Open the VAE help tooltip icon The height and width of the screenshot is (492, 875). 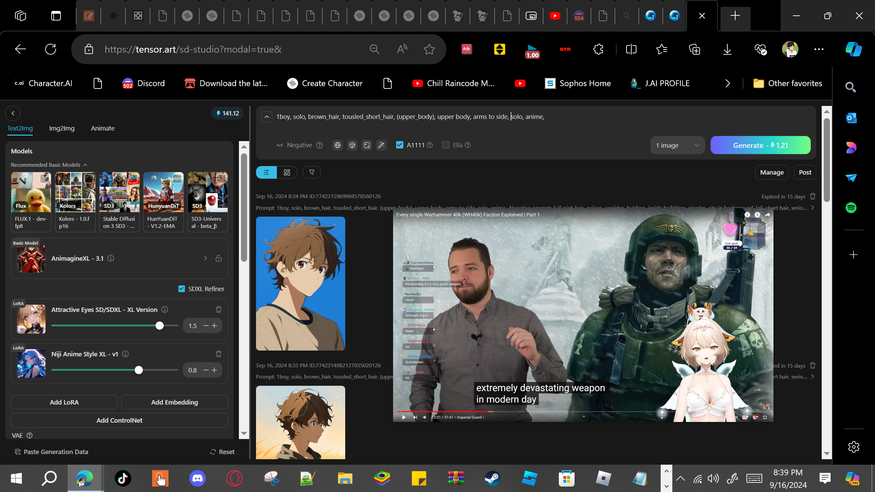coord(30,435)
